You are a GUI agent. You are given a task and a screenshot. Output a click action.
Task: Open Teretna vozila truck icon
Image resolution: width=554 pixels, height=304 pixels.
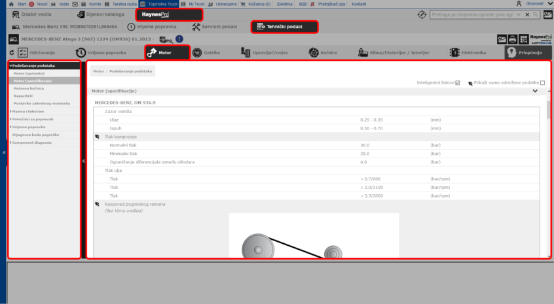point(107,4)
